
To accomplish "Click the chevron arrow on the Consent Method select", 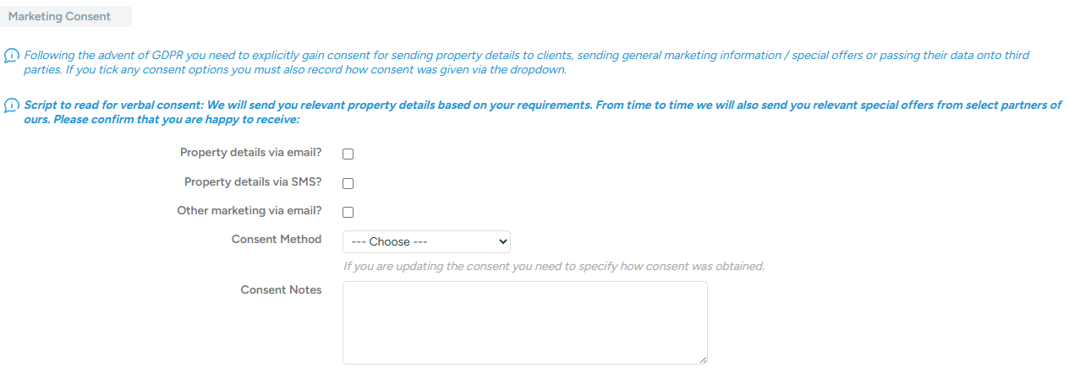I will (503, 242).
